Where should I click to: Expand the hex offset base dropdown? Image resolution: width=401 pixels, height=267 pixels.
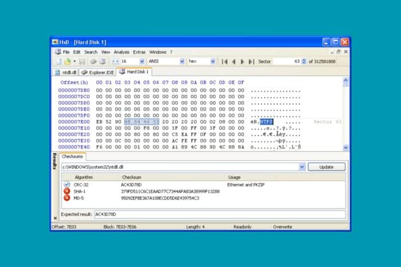point(213,61)
